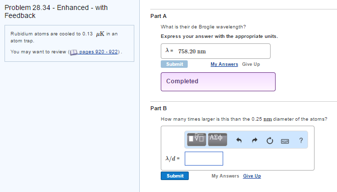Click Give Up text in Part A
The width and height of the screenshot is (337, 192).
[x=251, y=64]
